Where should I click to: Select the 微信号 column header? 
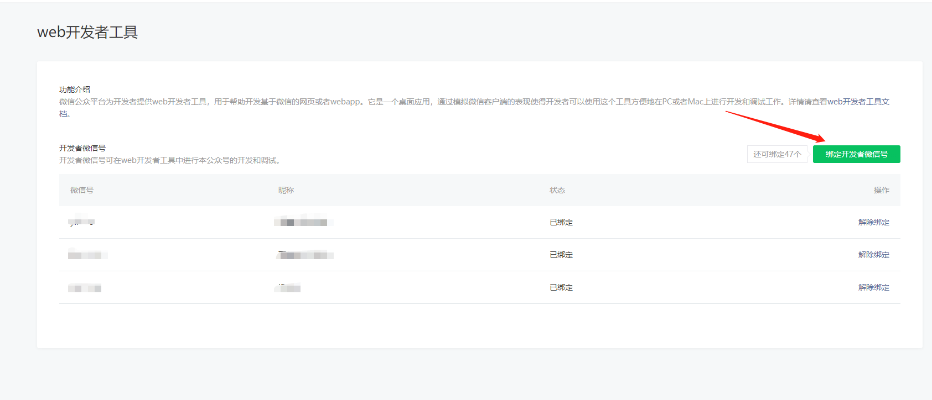82,190
